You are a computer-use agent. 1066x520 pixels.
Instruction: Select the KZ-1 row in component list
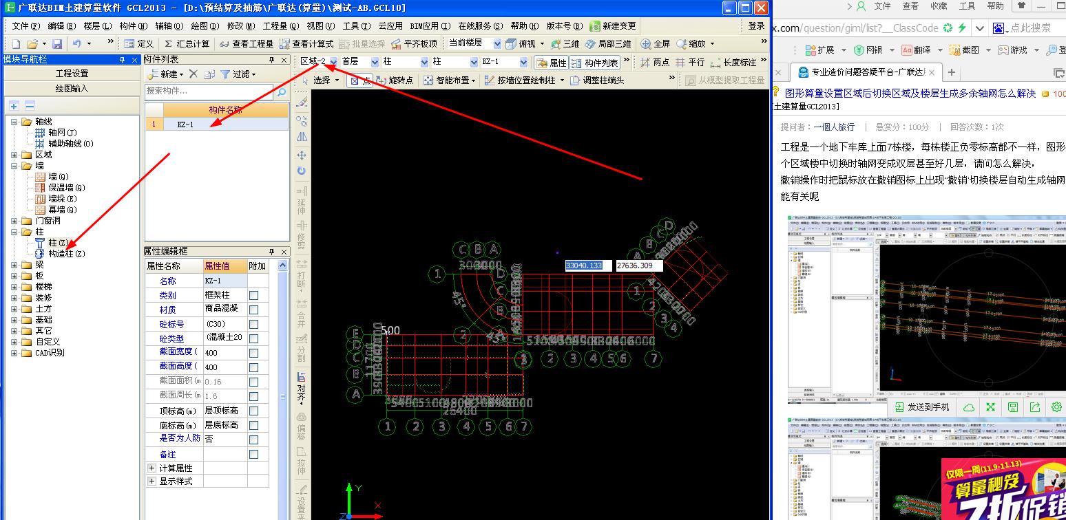click(x=217, y=124)
